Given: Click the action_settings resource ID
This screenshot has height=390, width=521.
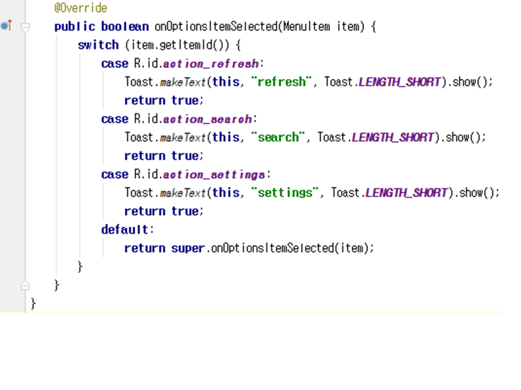Looking at the screenshot, I should pos(214,174).
